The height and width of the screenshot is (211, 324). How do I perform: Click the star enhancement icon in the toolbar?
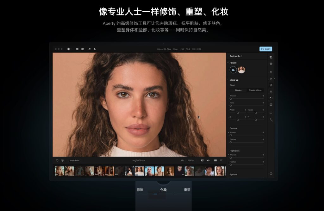point(68,49)
